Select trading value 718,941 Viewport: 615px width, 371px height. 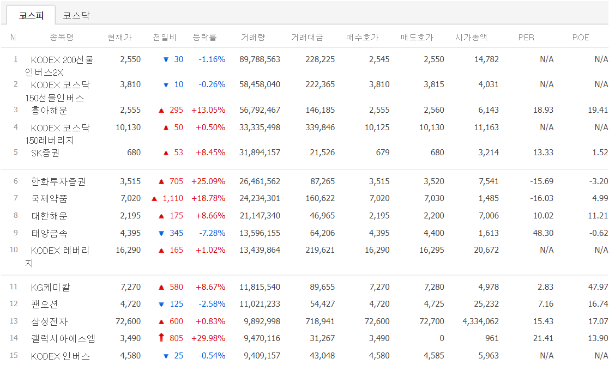coord(320,321)
